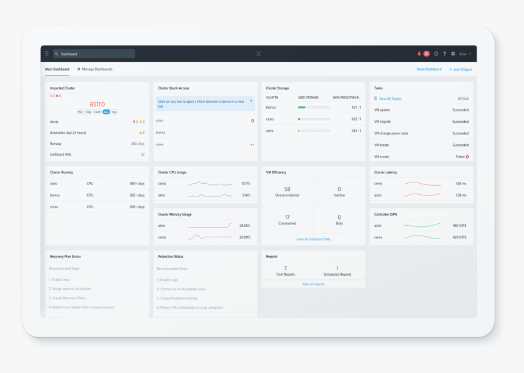Image resolution: width=524 pixels, height=373 pixels.
Task: Open View All Inefficient VMs link
Action: (313, 239)
